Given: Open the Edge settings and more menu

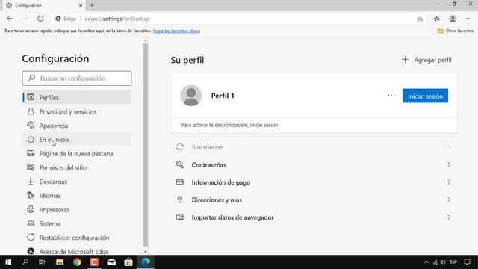Looking at the screenshot, I should click(469, 19).
